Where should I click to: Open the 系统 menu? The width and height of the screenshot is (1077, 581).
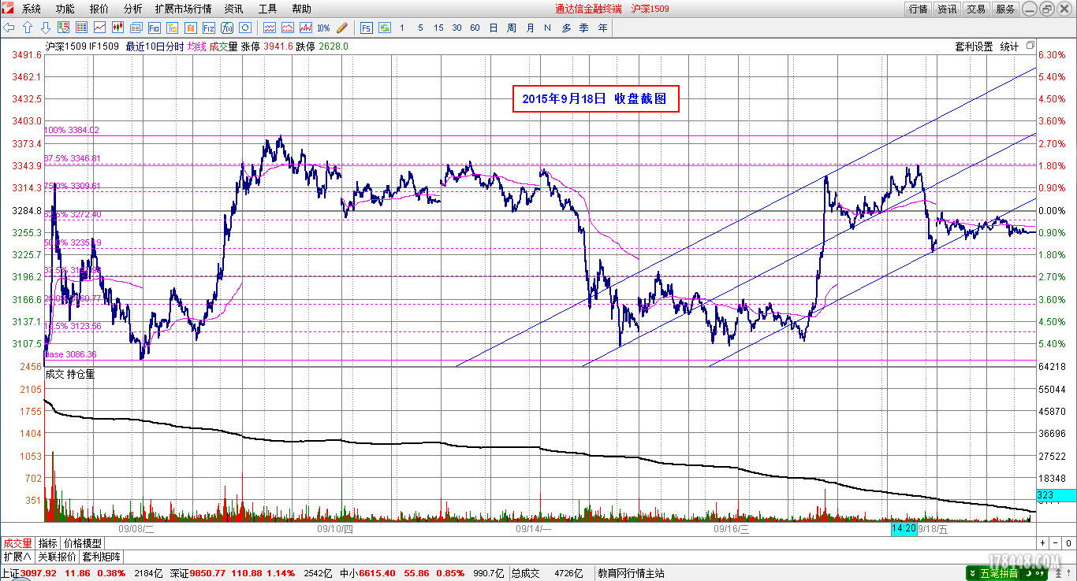pos(32,9)
